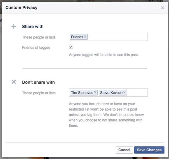Click the Share with section heading

pyautogui.click(x=33, y=27)
